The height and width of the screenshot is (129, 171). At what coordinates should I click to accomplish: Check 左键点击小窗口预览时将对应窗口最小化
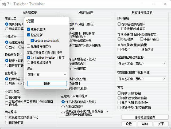pyautogui.click(x=7, y=103)
